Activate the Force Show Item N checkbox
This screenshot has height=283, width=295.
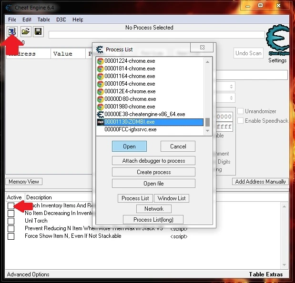pos(11,236)
